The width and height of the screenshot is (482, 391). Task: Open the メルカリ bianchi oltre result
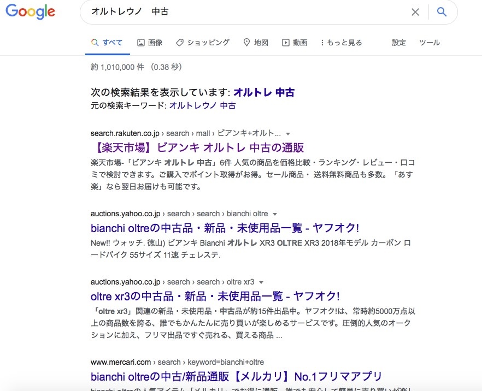coord(236,376)
